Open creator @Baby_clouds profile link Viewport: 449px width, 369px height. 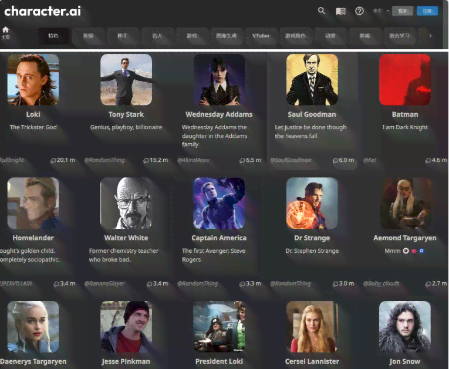click(381, 283)
